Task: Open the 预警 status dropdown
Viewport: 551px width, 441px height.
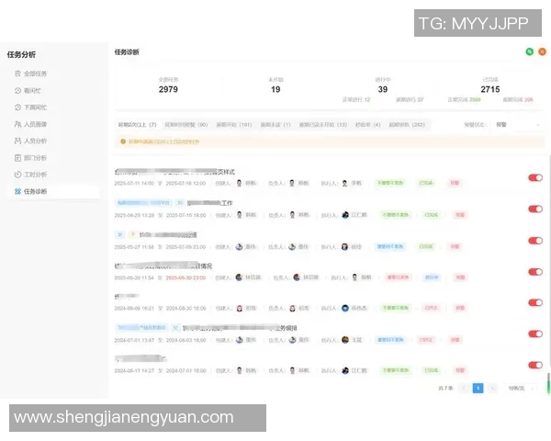Action: click(517, 125)
